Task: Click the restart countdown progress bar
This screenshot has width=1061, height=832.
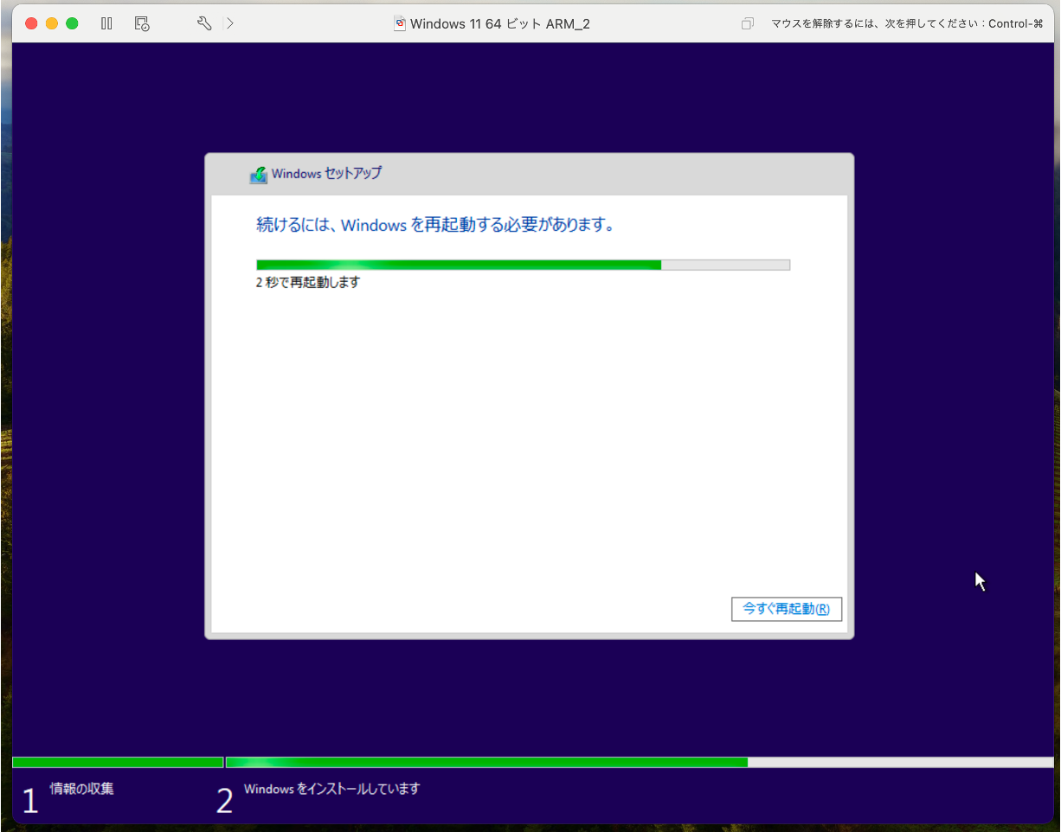Action: coord(523,265)
